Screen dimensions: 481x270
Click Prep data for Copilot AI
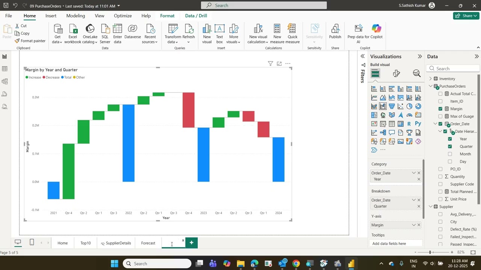[x=358, y=34]
